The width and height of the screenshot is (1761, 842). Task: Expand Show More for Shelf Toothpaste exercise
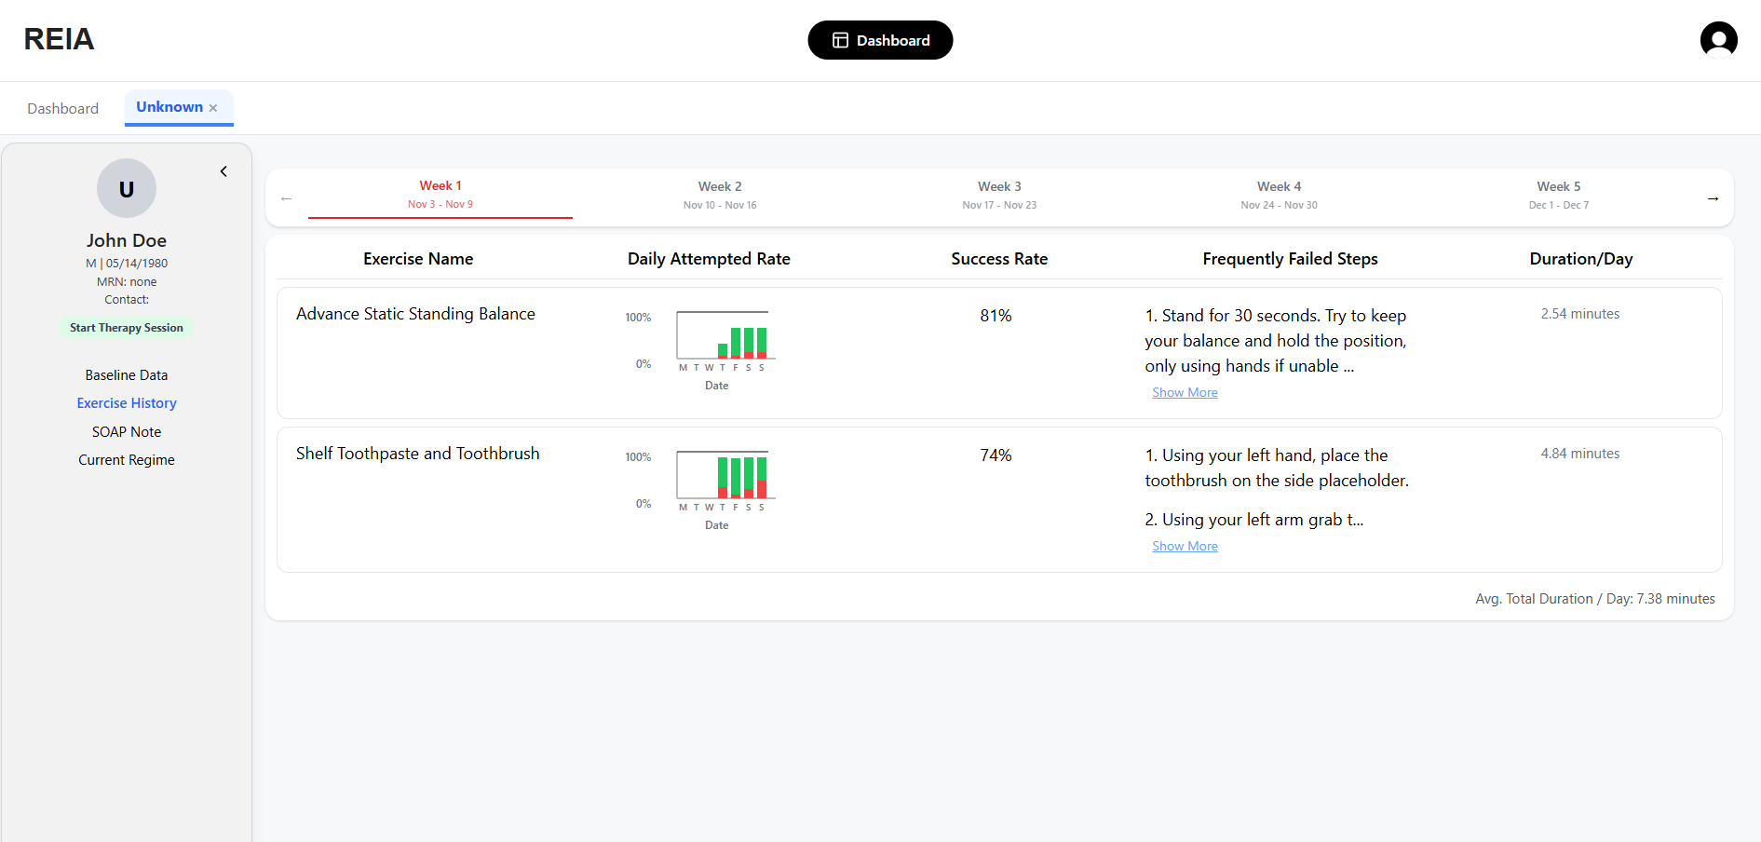(1185, 547)
